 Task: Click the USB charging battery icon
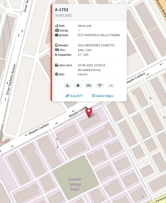(x=89, y=86)
